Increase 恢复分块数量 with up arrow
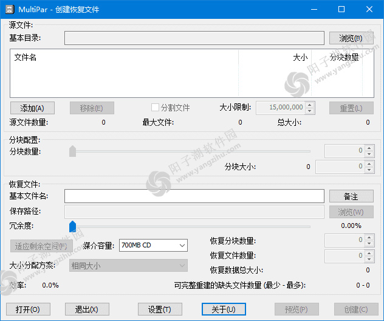 (x=369, y=237)
